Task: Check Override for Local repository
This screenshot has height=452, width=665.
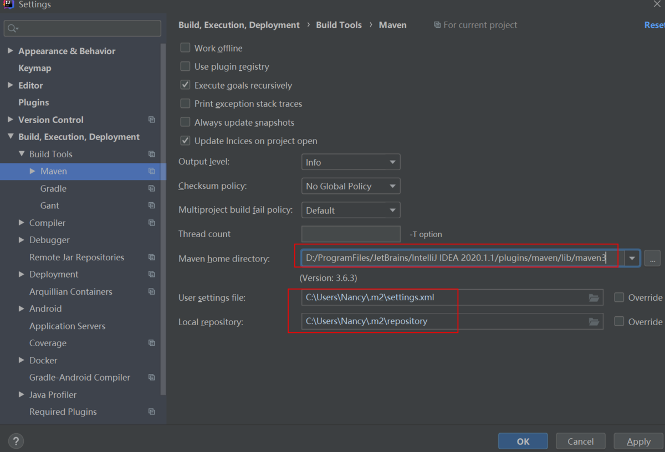Action: (619, 321)
